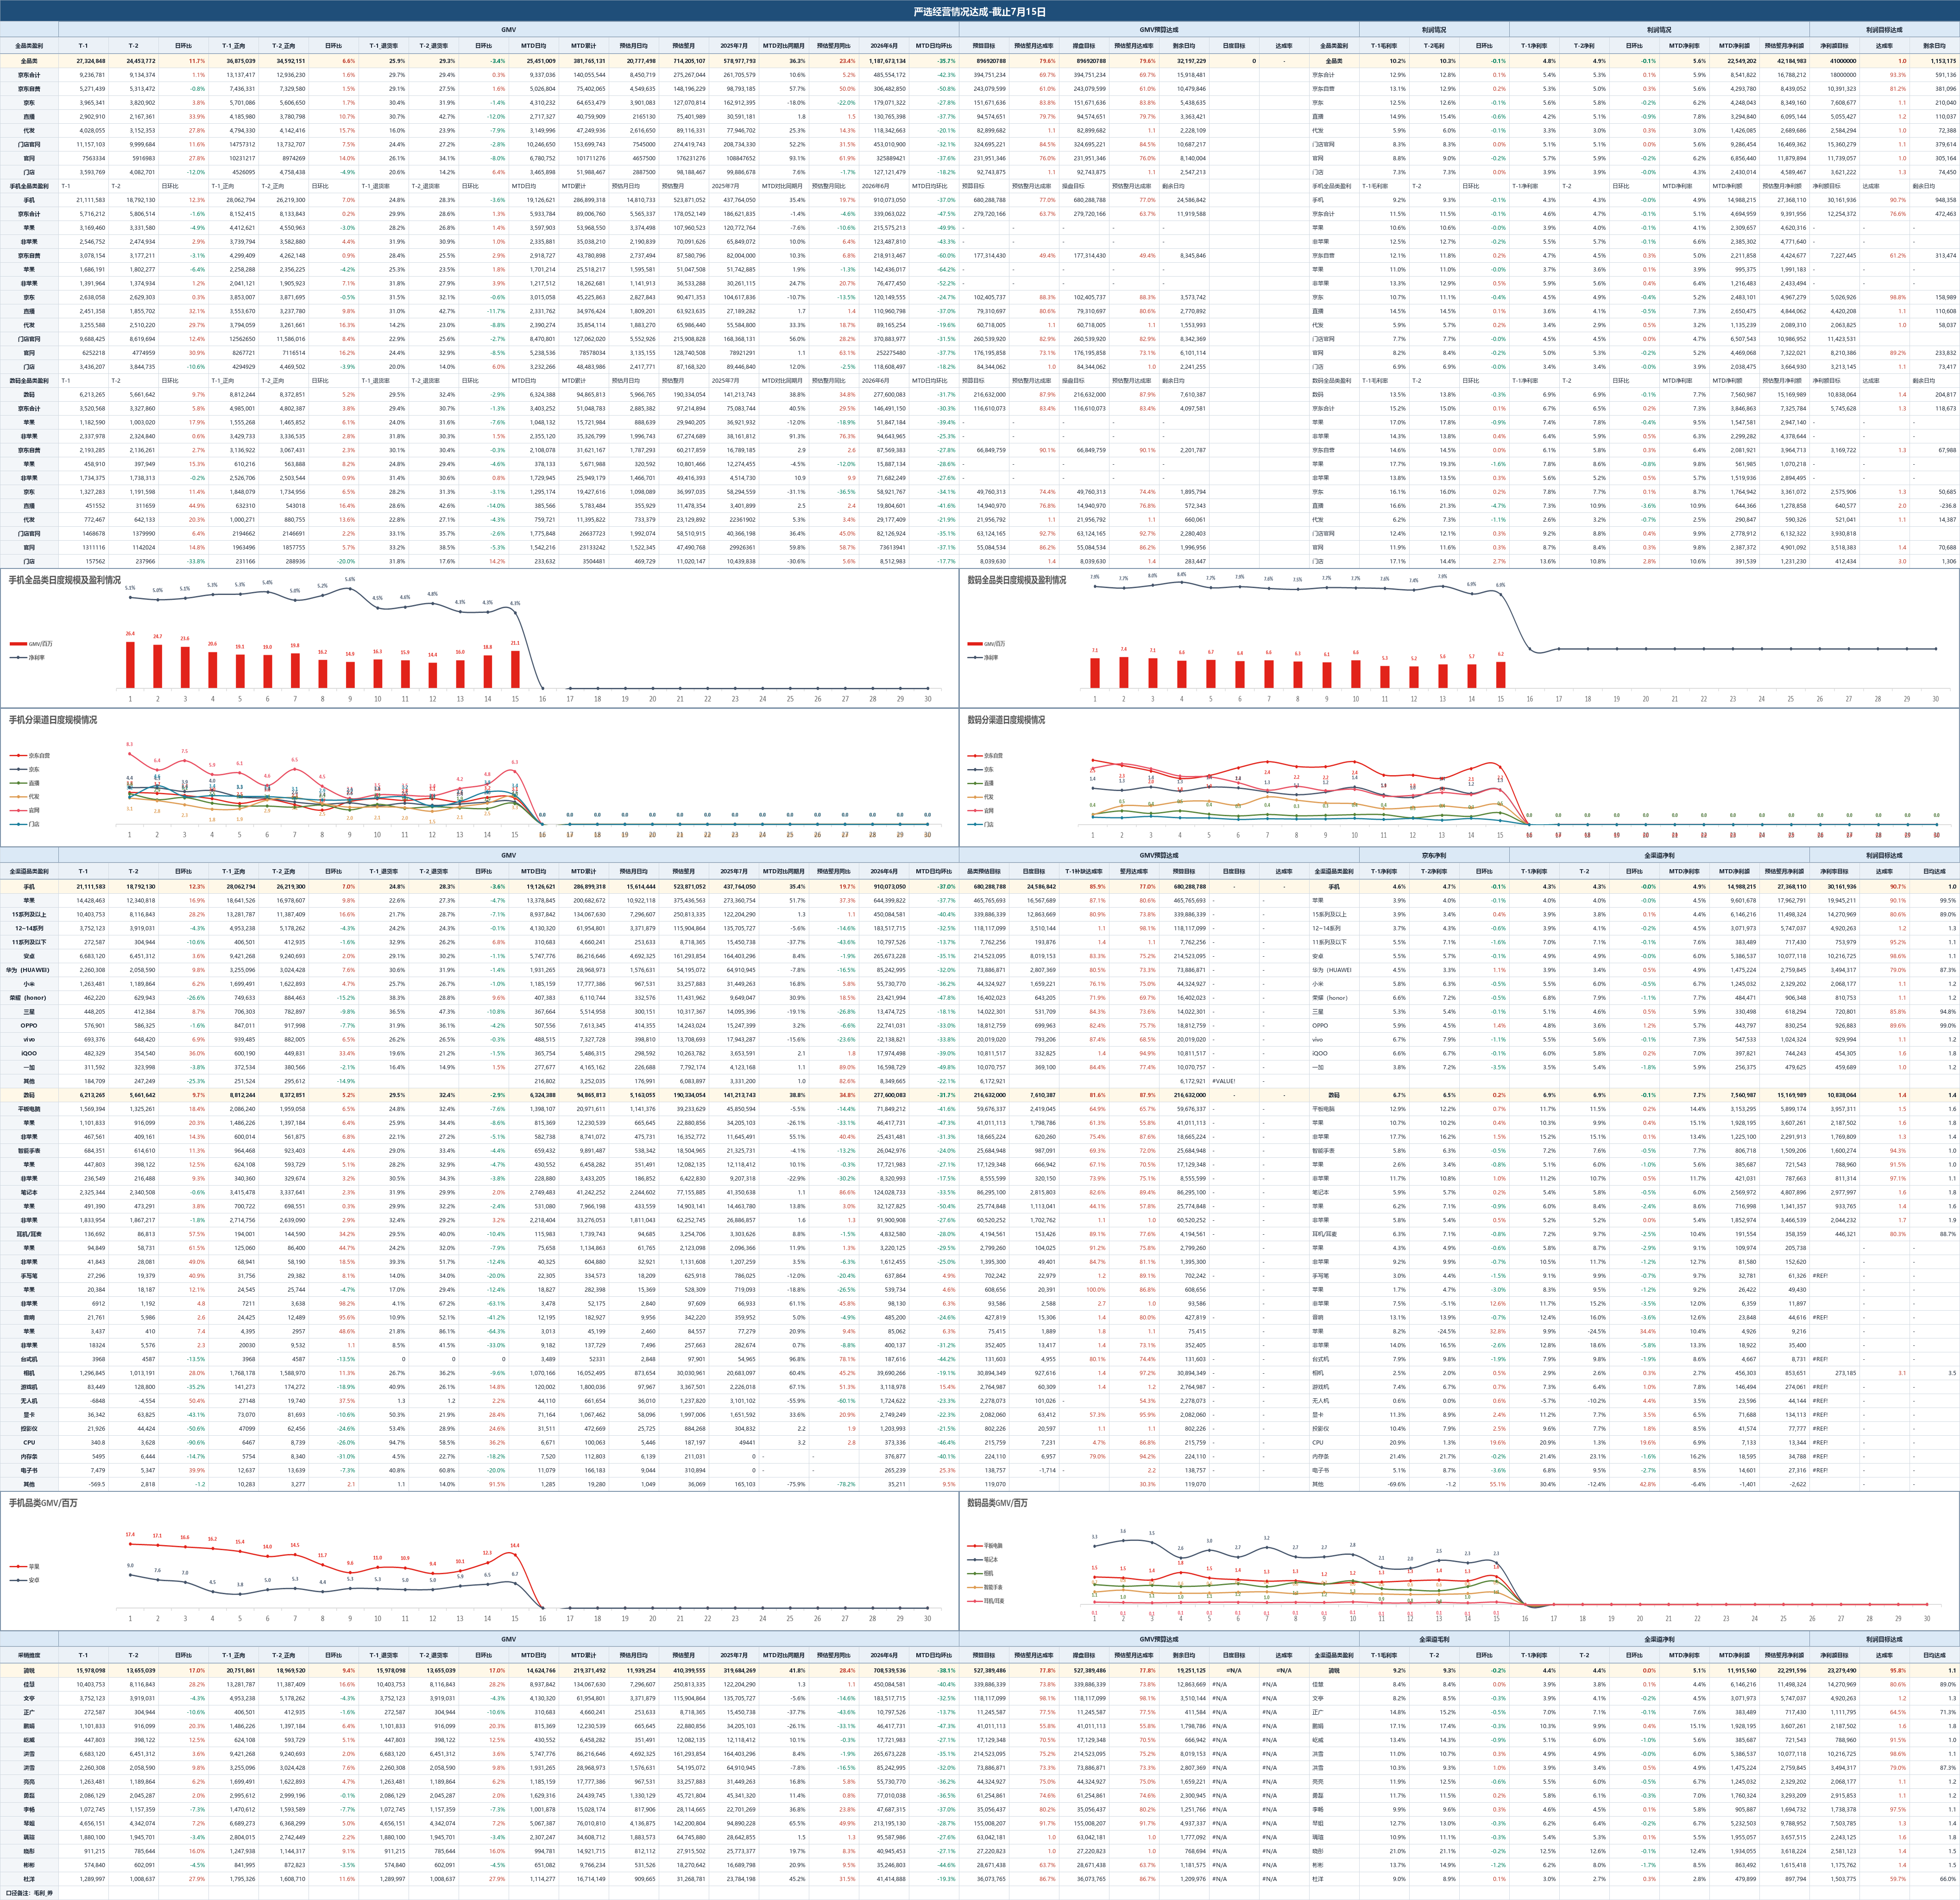Image resolution: width=1960 pixels, height=1900 pixels.
Task: Click the 数码分渠道日度规模情况 chart title
Action: click(1006, 720)
